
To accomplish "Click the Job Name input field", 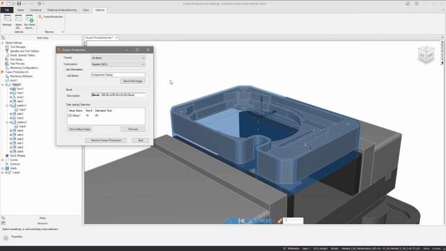I will 118,75.
